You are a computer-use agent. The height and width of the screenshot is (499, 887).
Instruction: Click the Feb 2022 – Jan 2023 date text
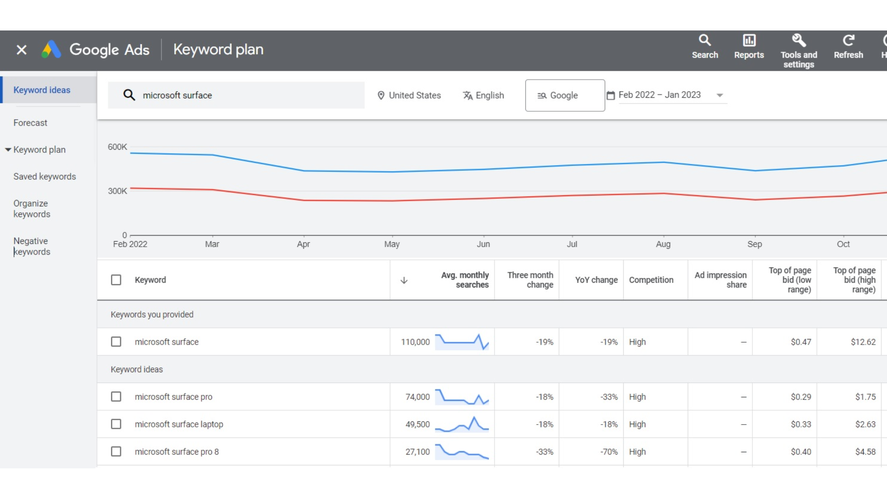659,95
